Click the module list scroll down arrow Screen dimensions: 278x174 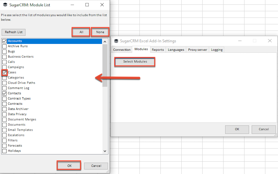[x=105, y=151]
